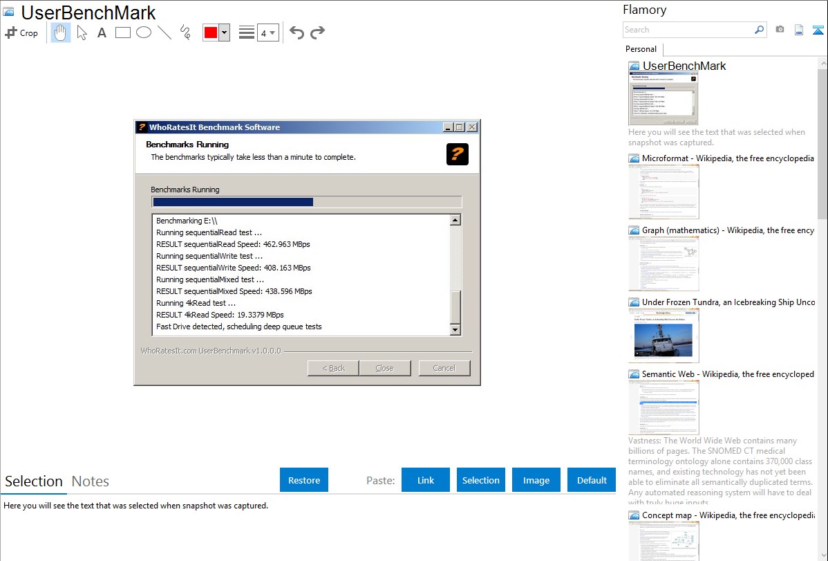Click "RESULT sequentialMixed Speed: 438.596 MBps" line
Viewport: 828px width, 561px height.
pos(234,291)
